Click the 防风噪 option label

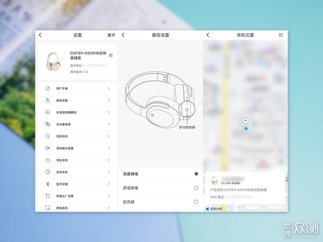tap(129, 202)
